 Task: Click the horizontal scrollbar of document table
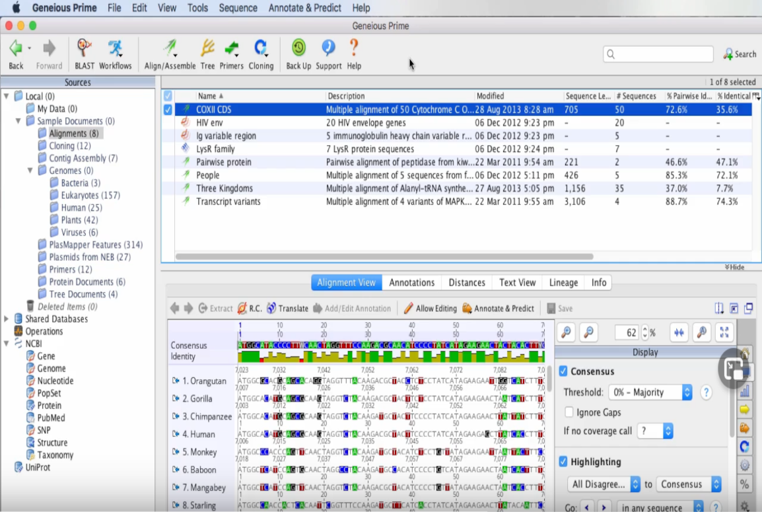[384, 256]
